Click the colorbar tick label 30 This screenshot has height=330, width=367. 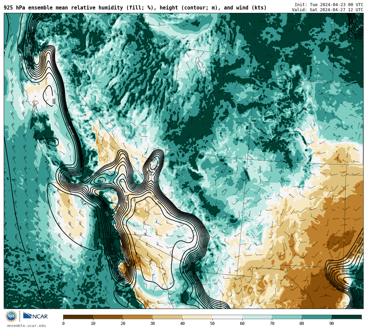pyautogui.click(x=153, y=324)
